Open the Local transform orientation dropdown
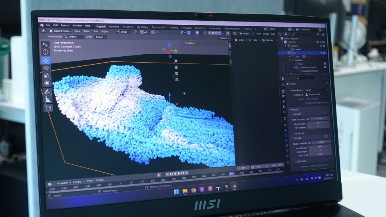386x217 pixels. point(123,32)
